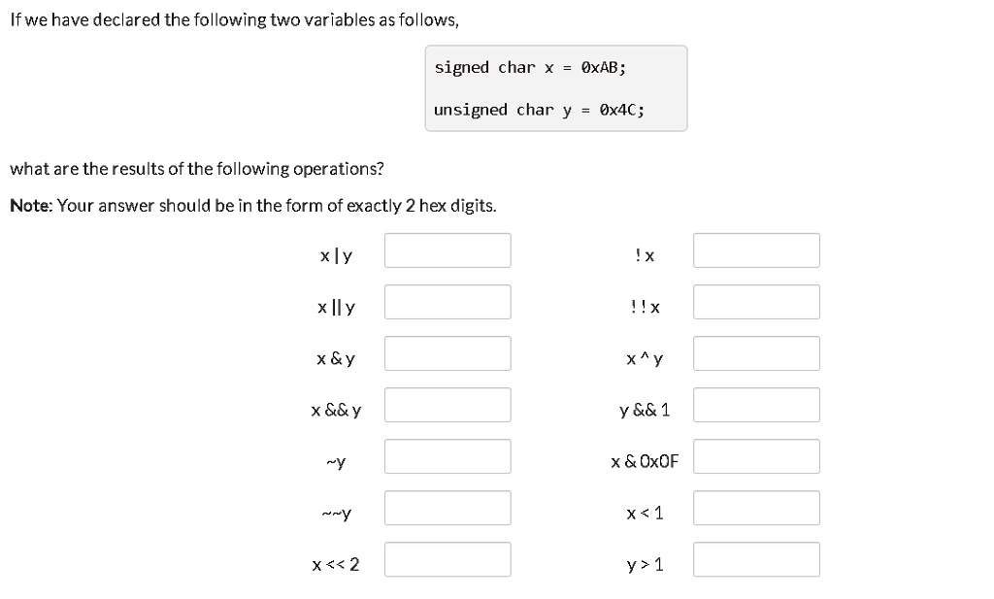Select the x ^ y answer field
Viewport: 994px width, 599px height.
click(x=756, y=353)
